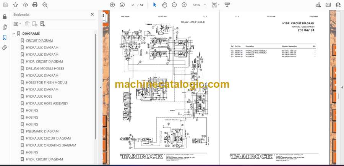Zoom out with the minus icon
Screen dimensions: 344x166
point(174,5)
